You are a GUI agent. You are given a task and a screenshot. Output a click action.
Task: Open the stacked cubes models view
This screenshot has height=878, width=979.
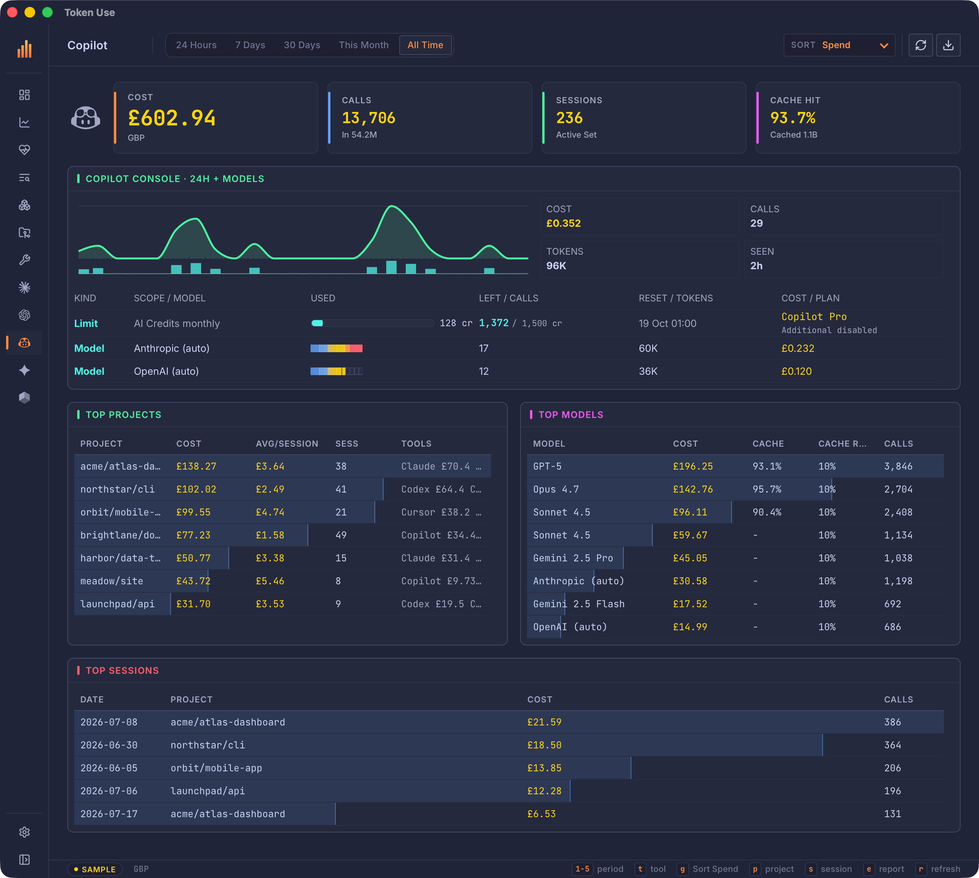click(x=24, y=205)
